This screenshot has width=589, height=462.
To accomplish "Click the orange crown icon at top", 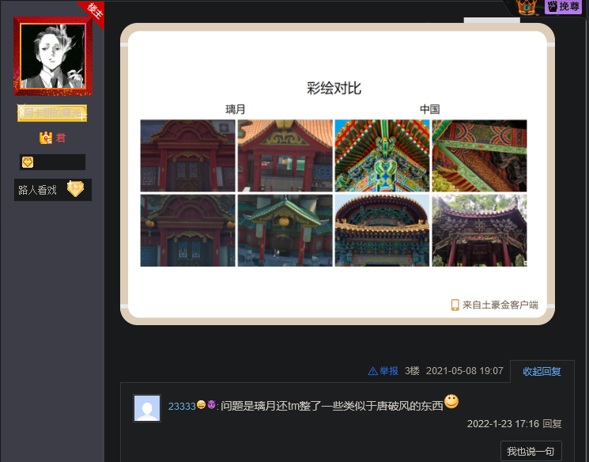I will pos(525,7).
